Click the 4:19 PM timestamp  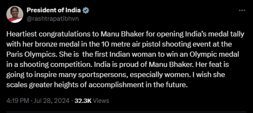click(18, 101)
